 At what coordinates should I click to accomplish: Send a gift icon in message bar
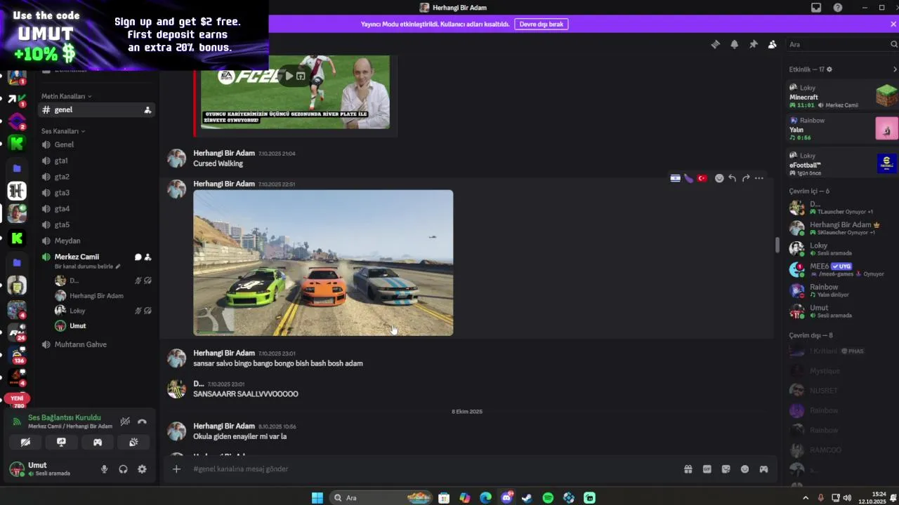(688, 469)
